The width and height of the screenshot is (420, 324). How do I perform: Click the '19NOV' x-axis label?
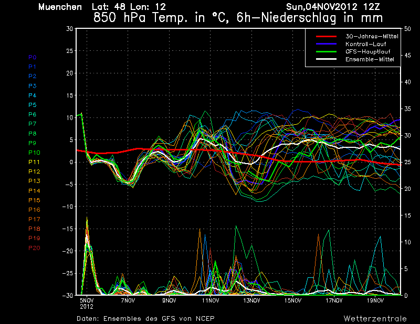click(x=375, y=300)
